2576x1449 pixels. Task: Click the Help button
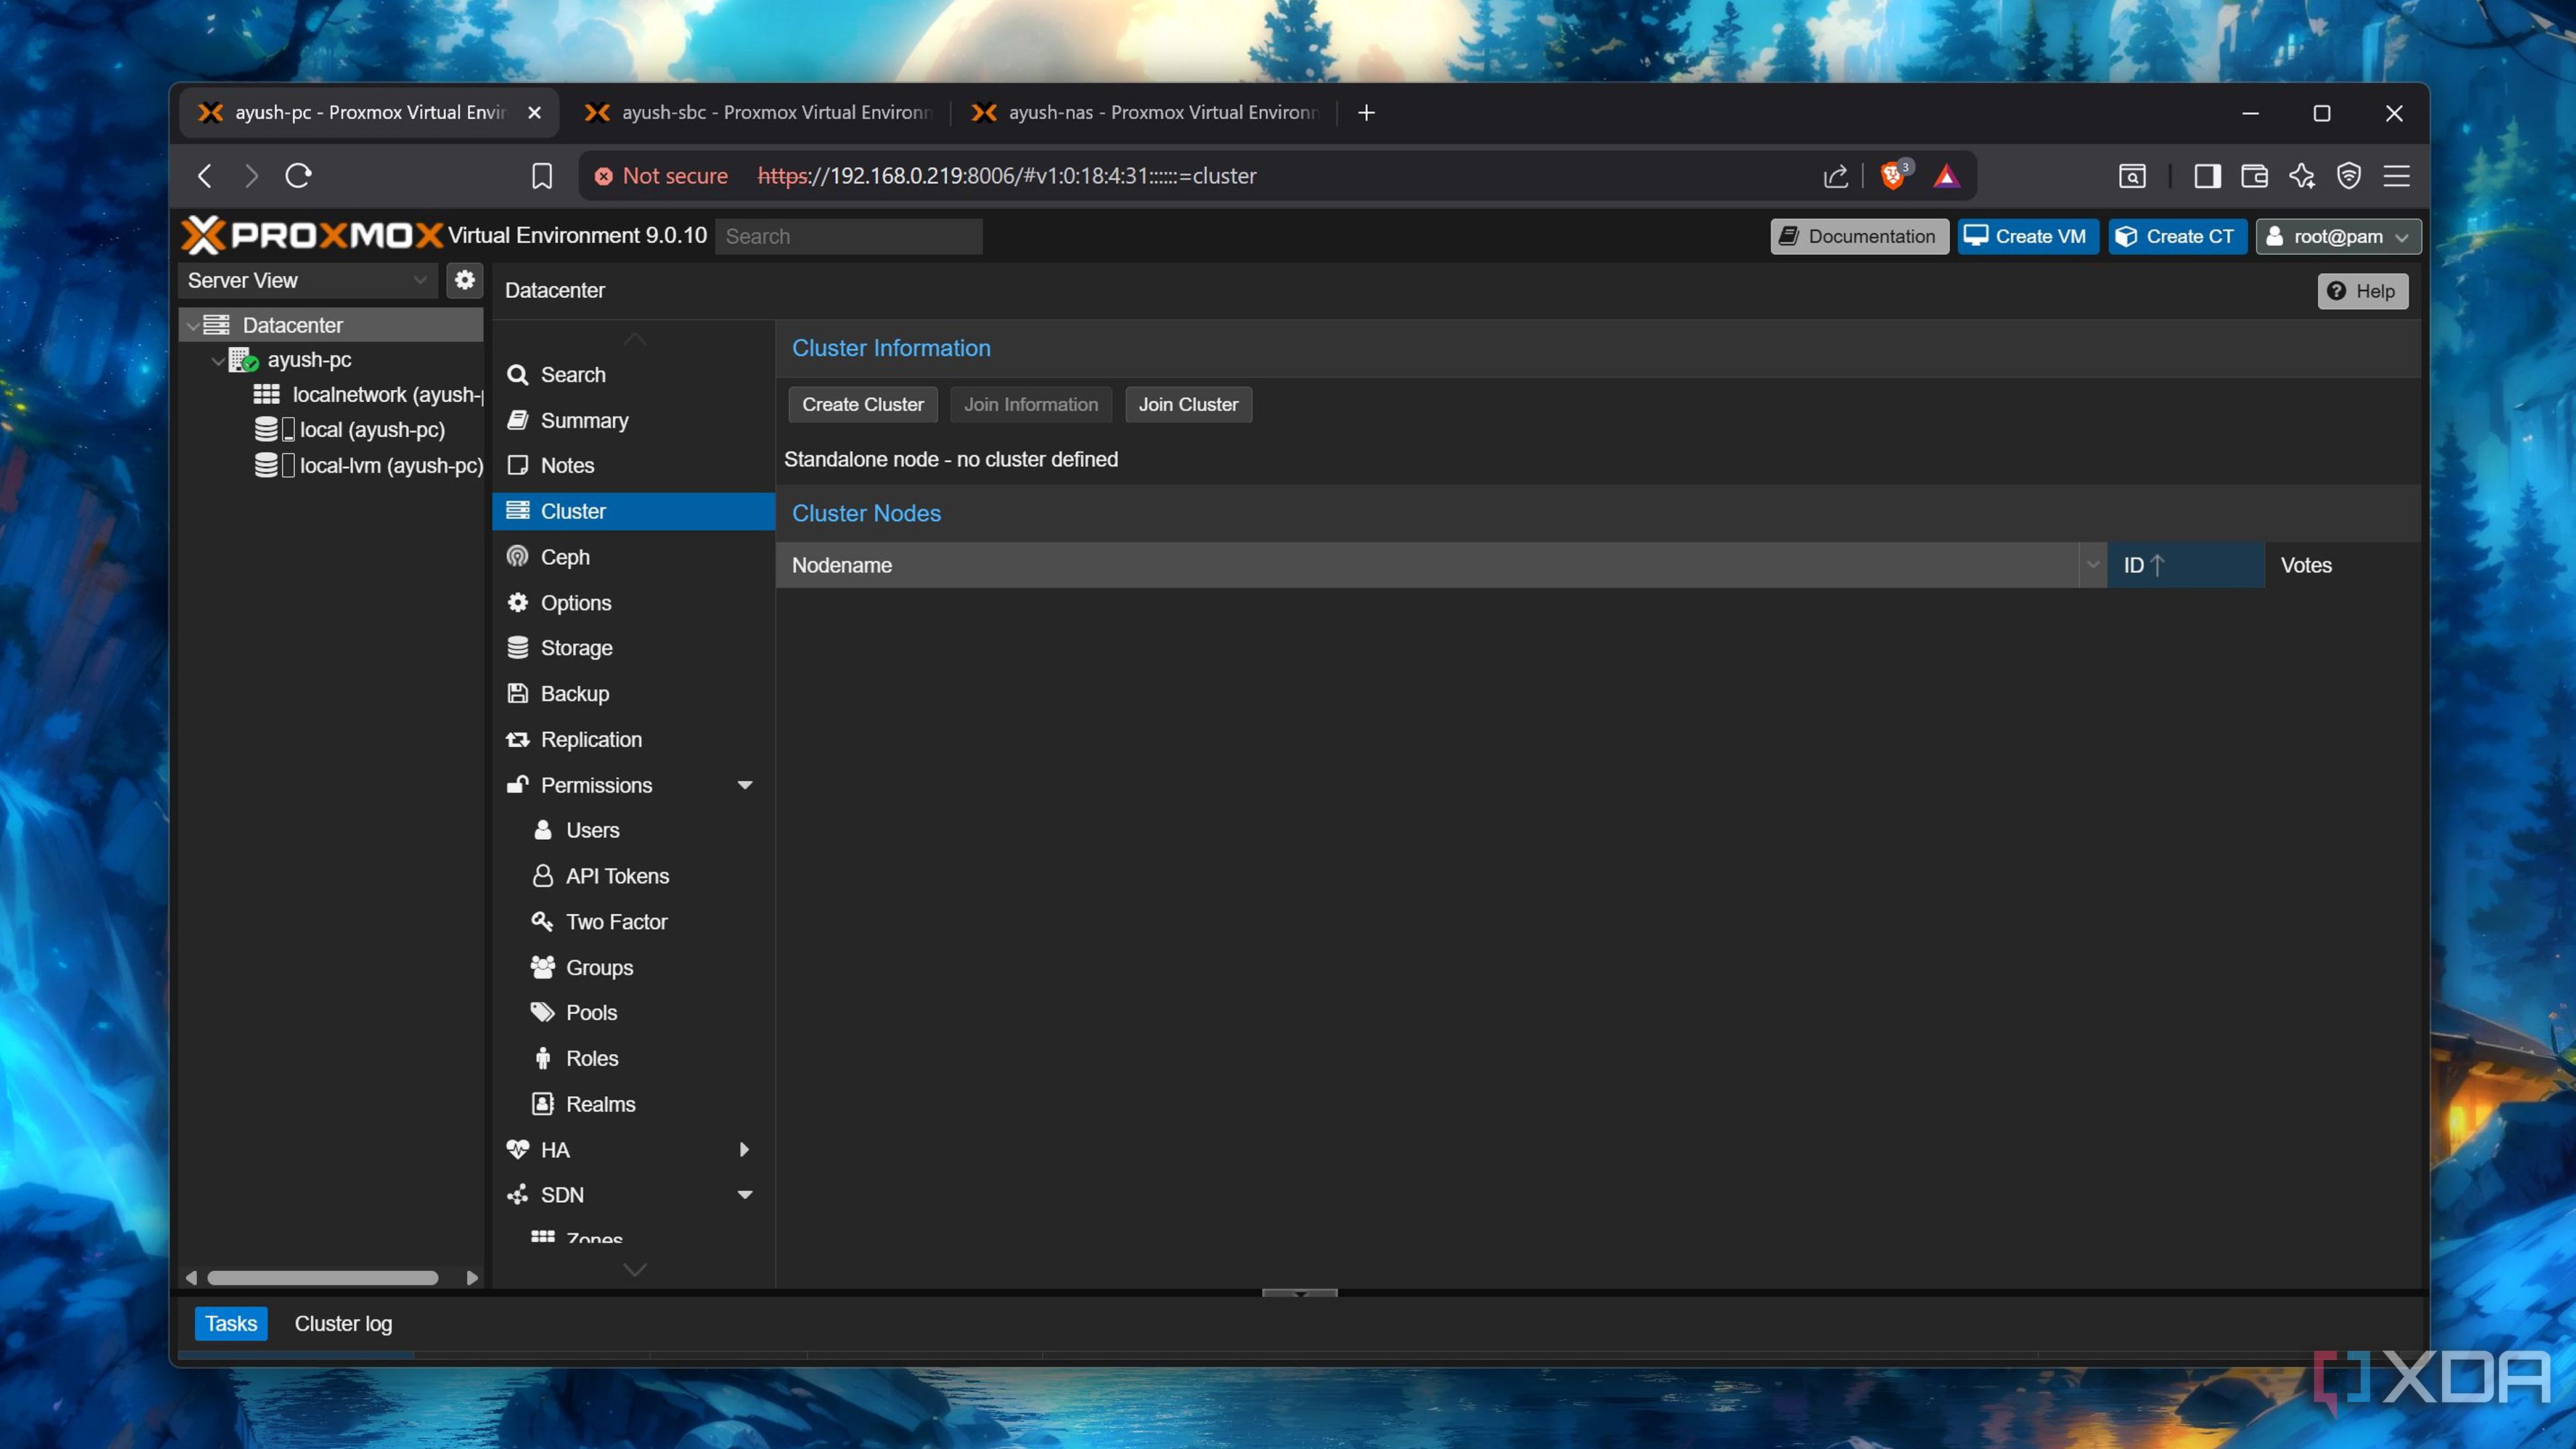(2362, 291)
